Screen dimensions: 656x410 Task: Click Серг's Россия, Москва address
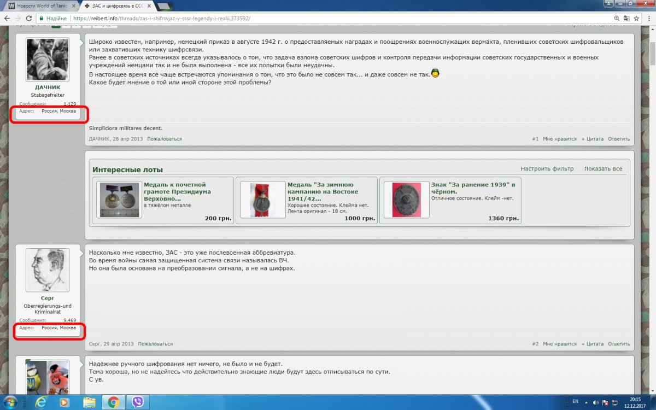(58, 328)
